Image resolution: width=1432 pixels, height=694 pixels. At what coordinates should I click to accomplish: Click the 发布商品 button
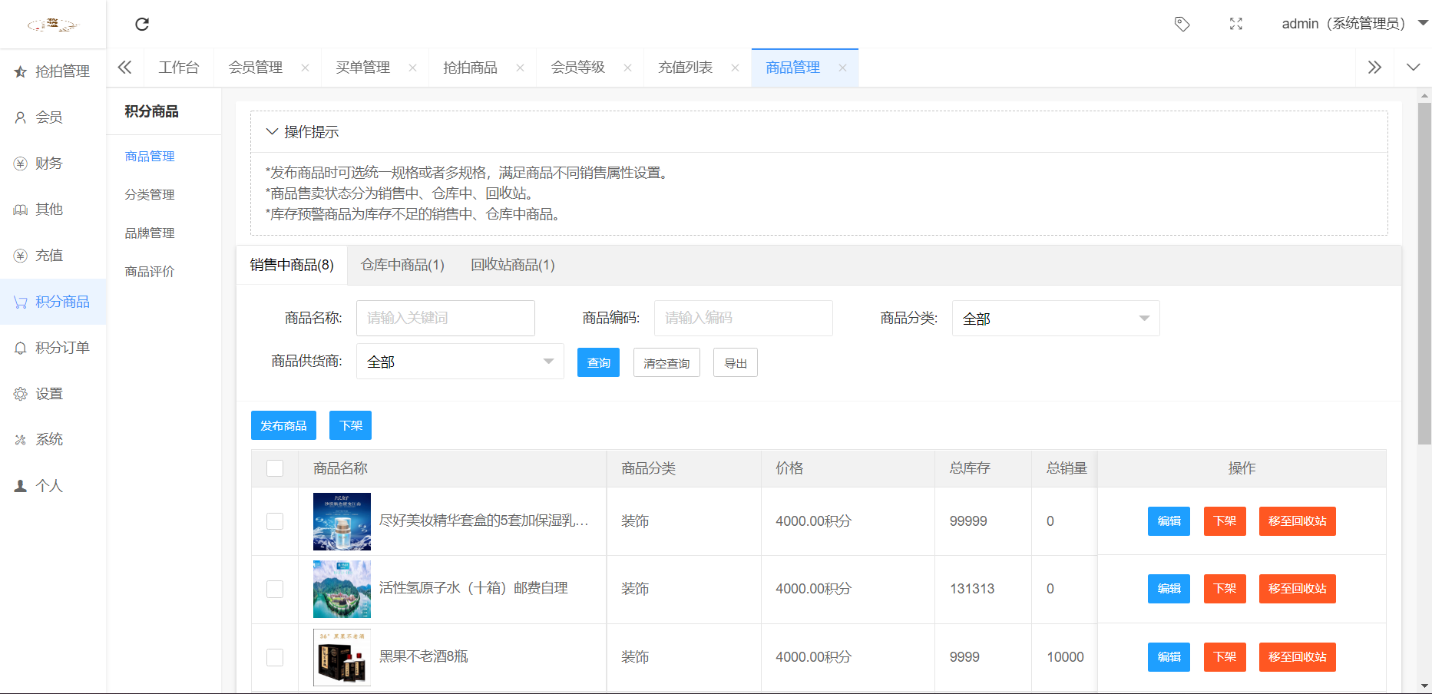[x=283, y=425]
